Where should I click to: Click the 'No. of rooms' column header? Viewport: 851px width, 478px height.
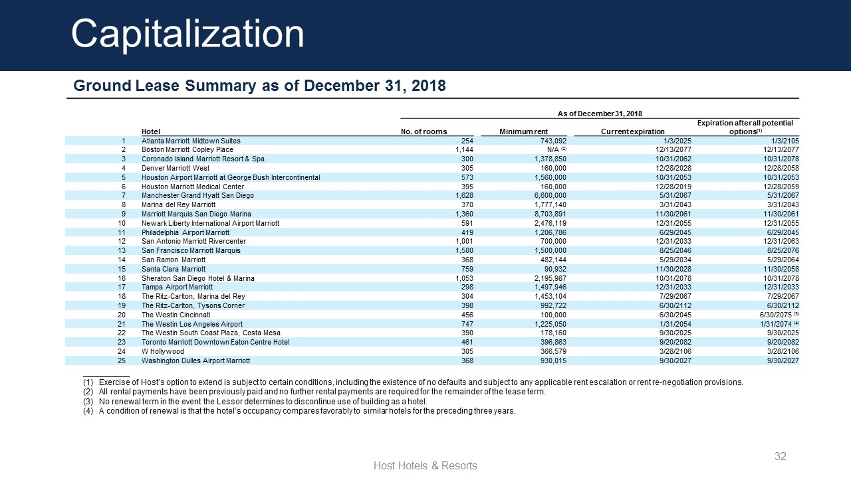coord(424,131)
